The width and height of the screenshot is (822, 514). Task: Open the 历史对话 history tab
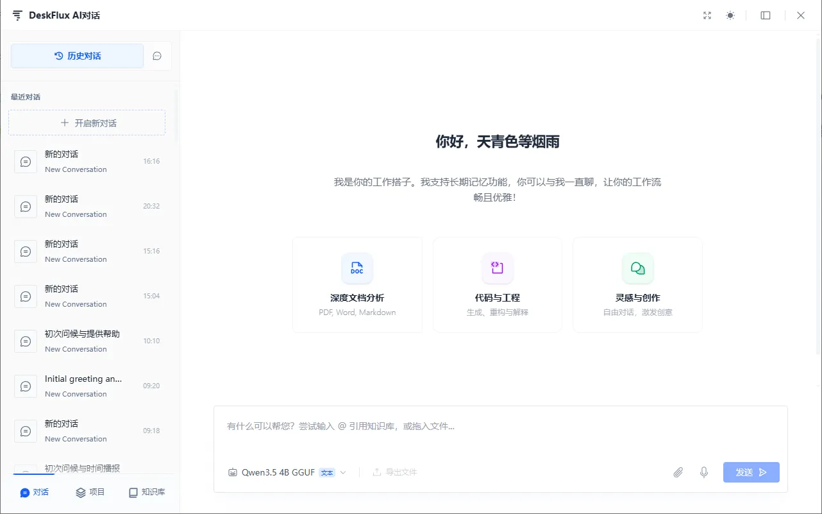(77, 56)
